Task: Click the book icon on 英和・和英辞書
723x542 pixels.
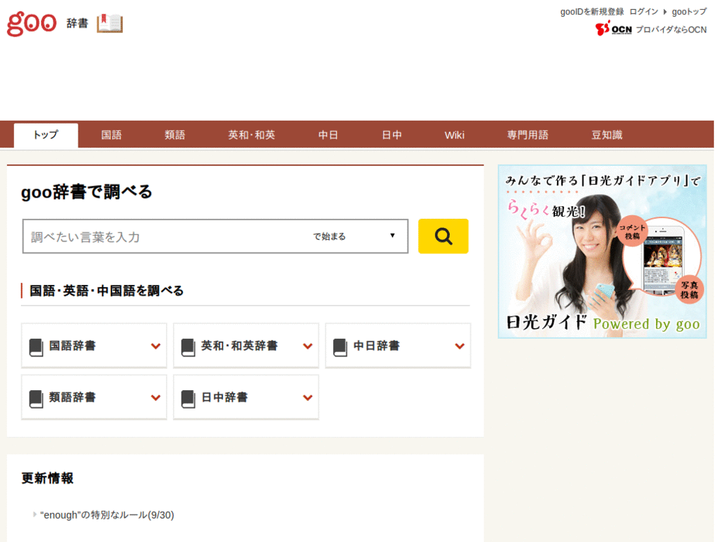Action: tap(186, 345)
